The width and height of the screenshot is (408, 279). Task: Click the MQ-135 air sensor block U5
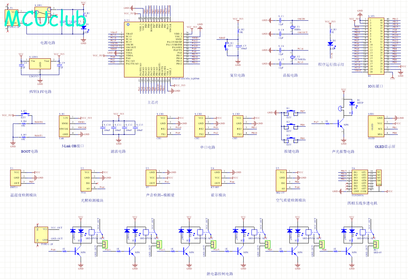click(x=281, y=180)
